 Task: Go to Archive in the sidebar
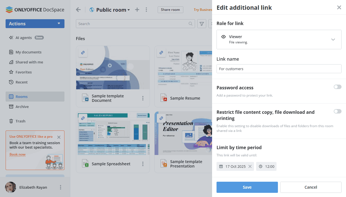click(x=22, y=107)
